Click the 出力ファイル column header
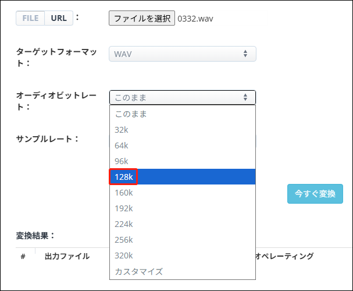The height and width of the screenshot is (291, 353). click(x=67, y=256)
